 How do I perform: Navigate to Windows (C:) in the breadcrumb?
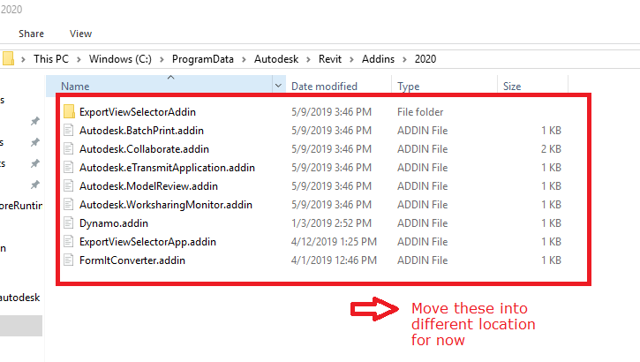pyautogui.click(x=120, y=59)
